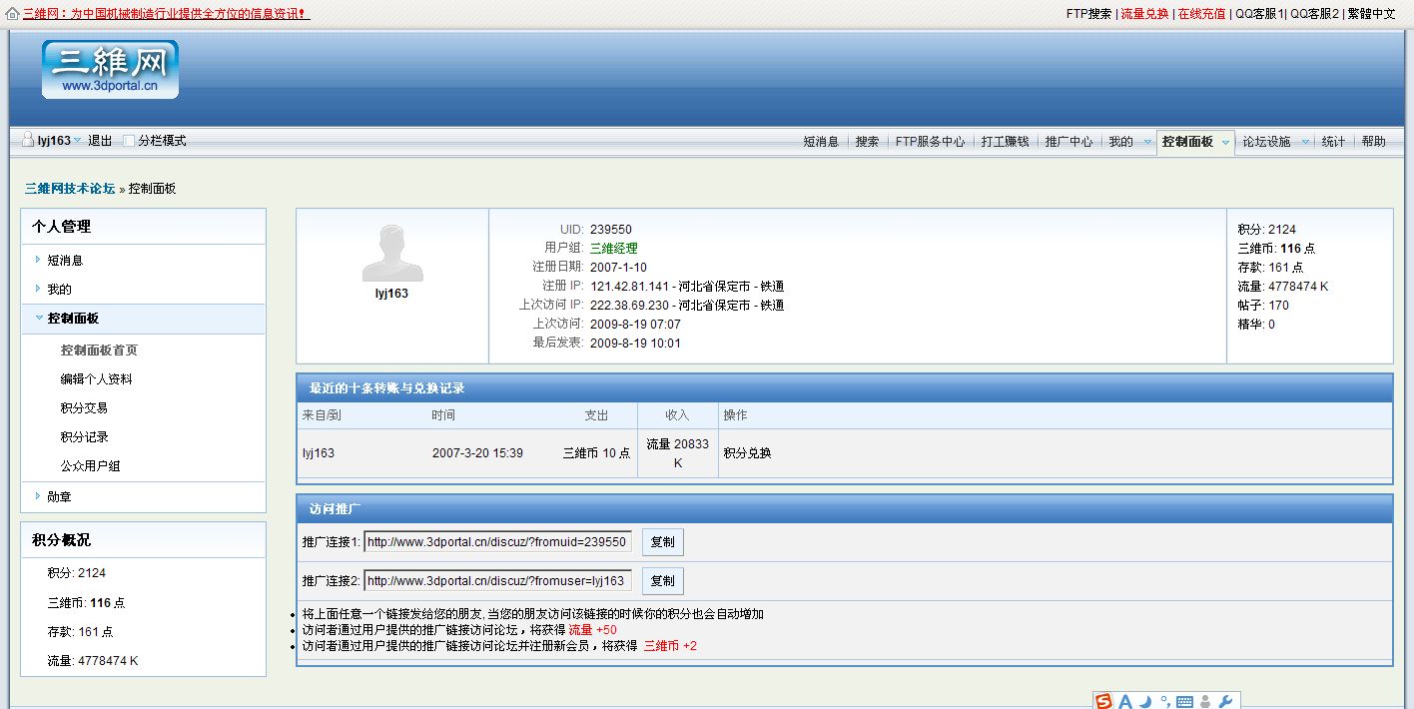The height and width of the screenshot is (709, 1414).
Task: Open 搜索 in the top nav bar
Action: (x=867, y=142)
